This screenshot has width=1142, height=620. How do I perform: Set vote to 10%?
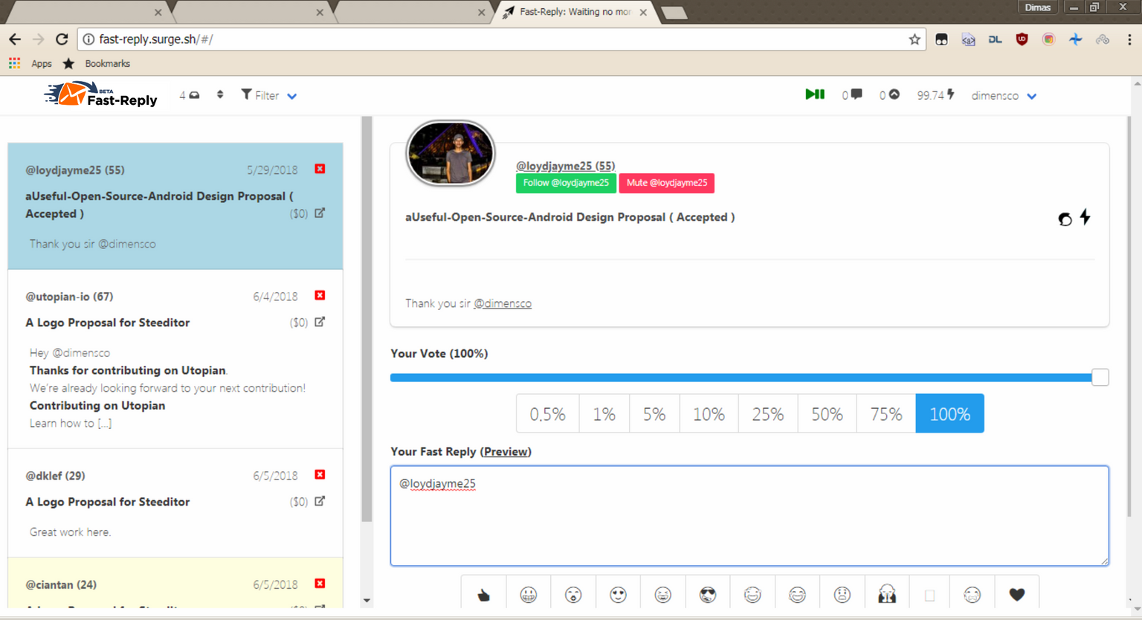tap(709, 413)
